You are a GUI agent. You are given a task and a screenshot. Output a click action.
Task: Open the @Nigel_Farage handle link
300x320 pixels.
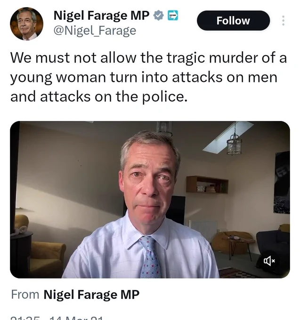[95, 31]
